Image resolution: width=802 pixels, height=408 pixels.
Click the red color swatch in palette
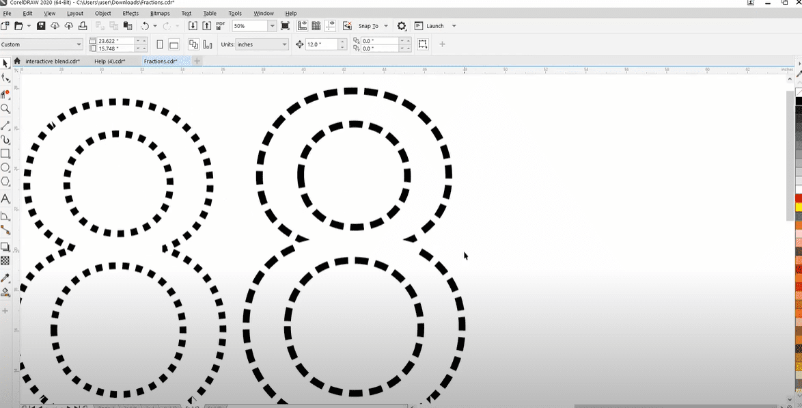(799, 198)
